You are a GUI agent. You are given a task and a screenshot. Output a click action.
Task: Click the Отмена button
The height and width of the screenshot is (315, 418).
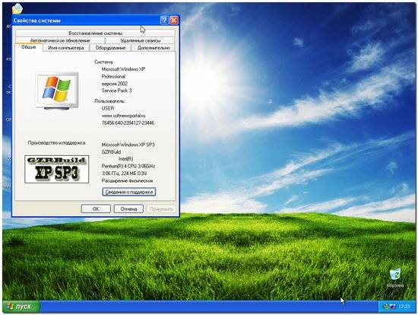[128, 208]
